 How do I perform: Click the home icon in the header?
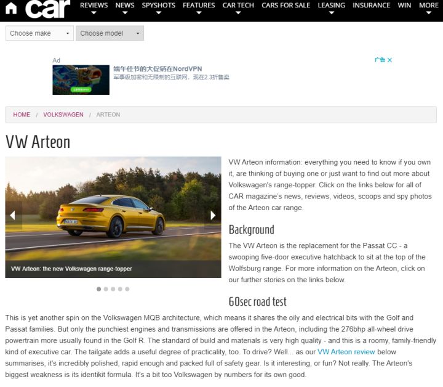tap(11, 8)
